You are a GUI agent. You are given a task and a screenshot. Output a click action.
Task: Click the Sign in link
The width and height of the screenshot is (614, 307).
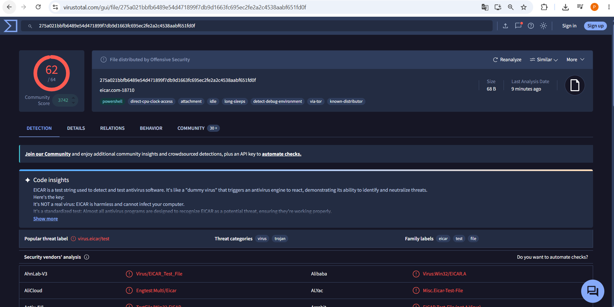[569, 26]
